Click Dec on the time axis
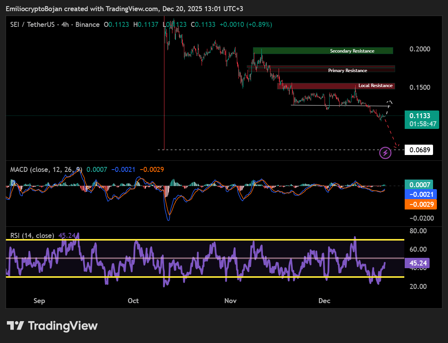The image size is (448, 343). (324, 301)
